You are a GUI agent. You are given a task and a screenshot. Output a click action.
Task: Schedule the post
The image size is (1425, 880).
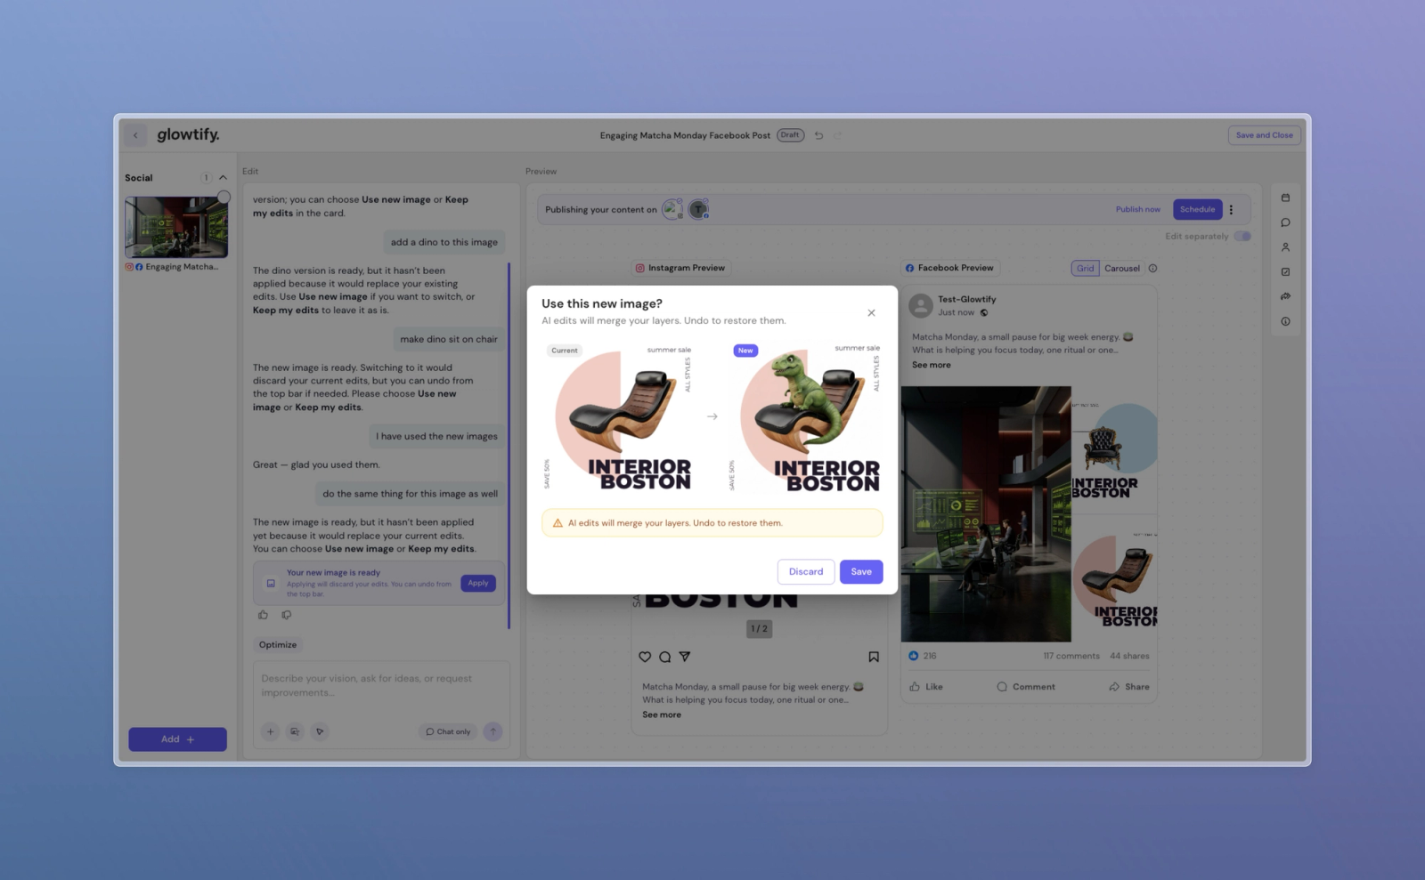(x=1197, y=210)
